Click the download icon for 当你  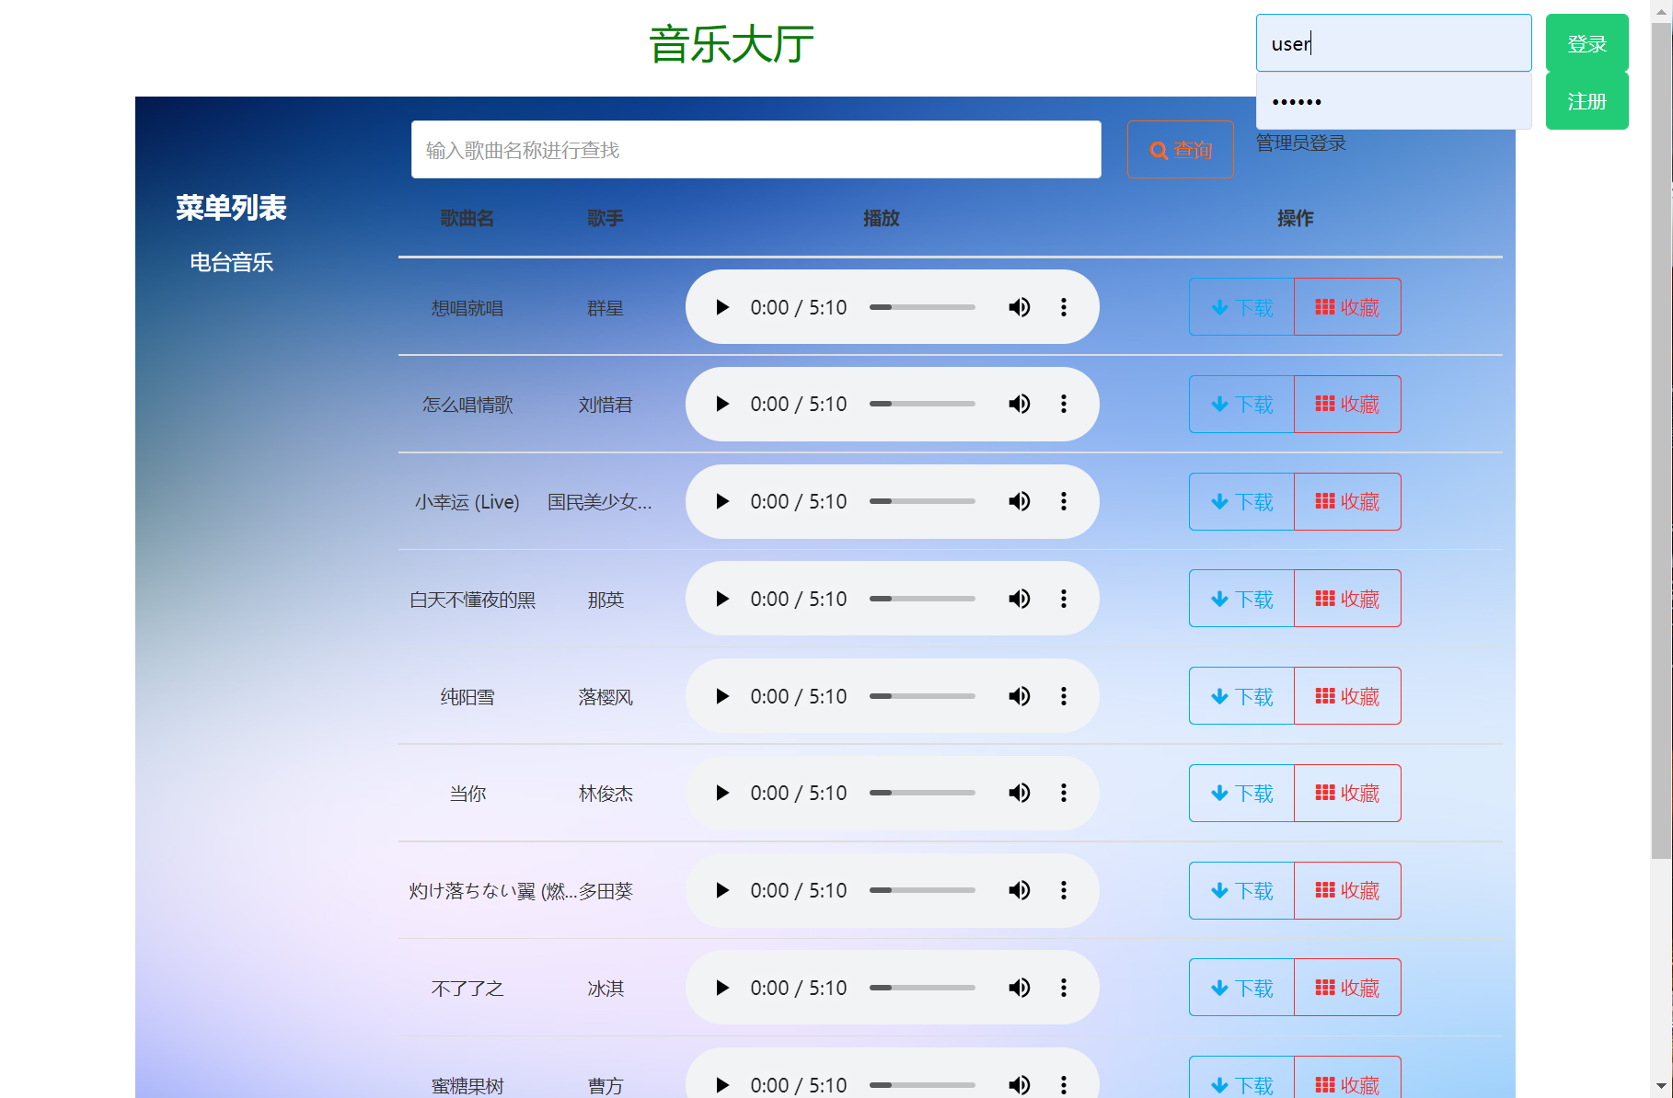pos(1219,793)
